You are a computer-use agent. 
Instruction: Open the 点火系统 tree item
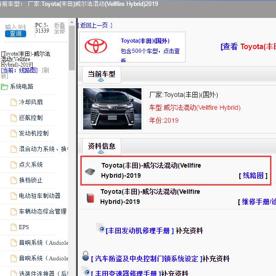31,164
